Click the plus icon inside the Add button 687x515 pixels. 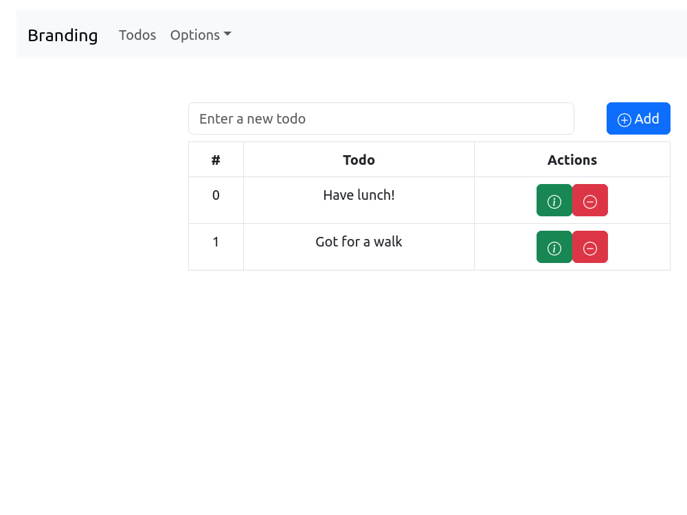[x=624, y=119]
